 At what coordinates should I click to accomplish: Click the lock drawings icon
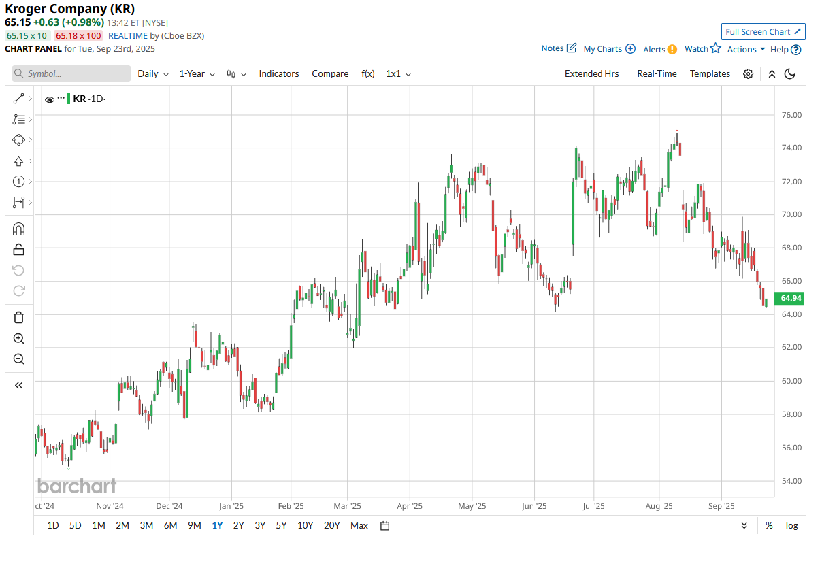click(18, 250)
